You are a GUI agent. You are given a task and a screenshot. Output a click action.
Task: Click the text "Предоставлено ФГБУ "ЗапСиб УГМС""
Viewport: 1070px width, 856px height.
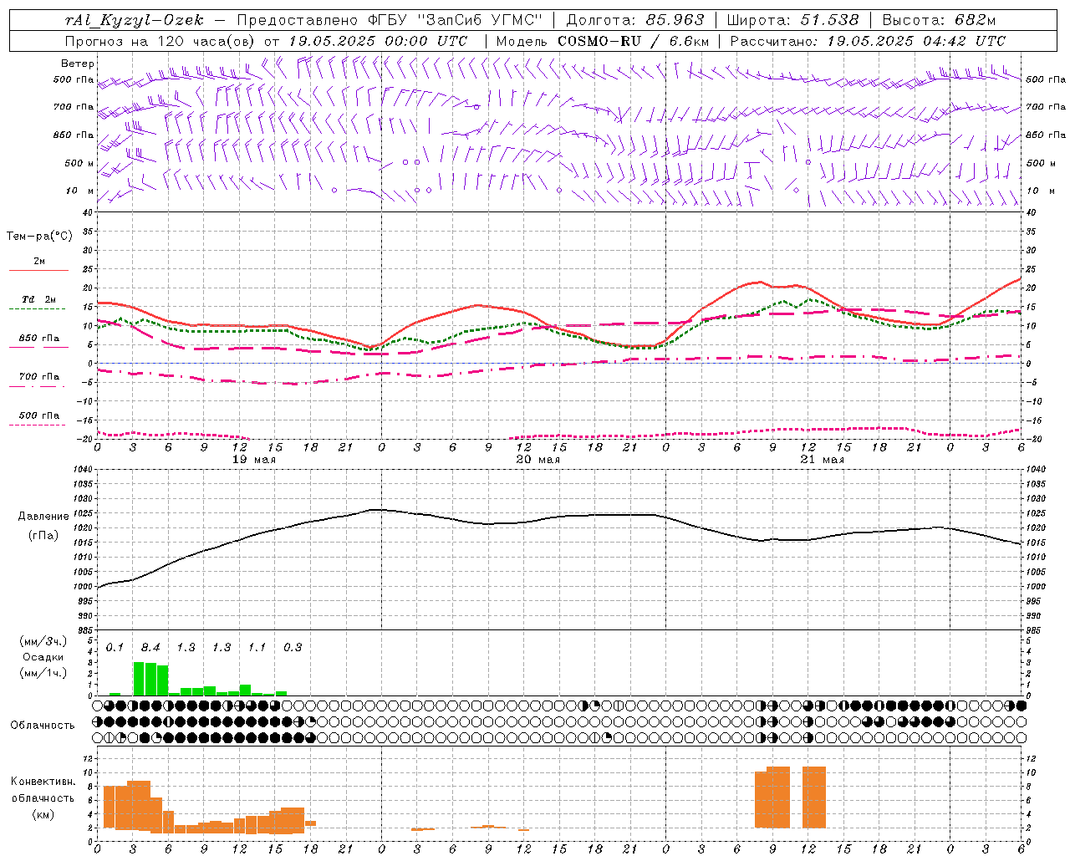point(390,20)
